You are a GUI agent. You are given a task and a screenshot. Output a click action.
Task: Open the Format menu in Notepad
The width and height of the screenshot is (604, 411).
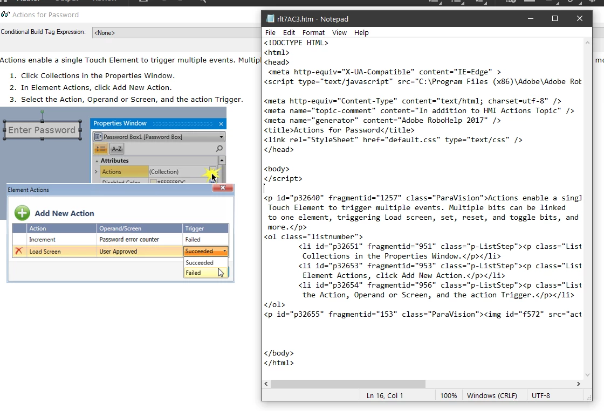click(313, 33)
